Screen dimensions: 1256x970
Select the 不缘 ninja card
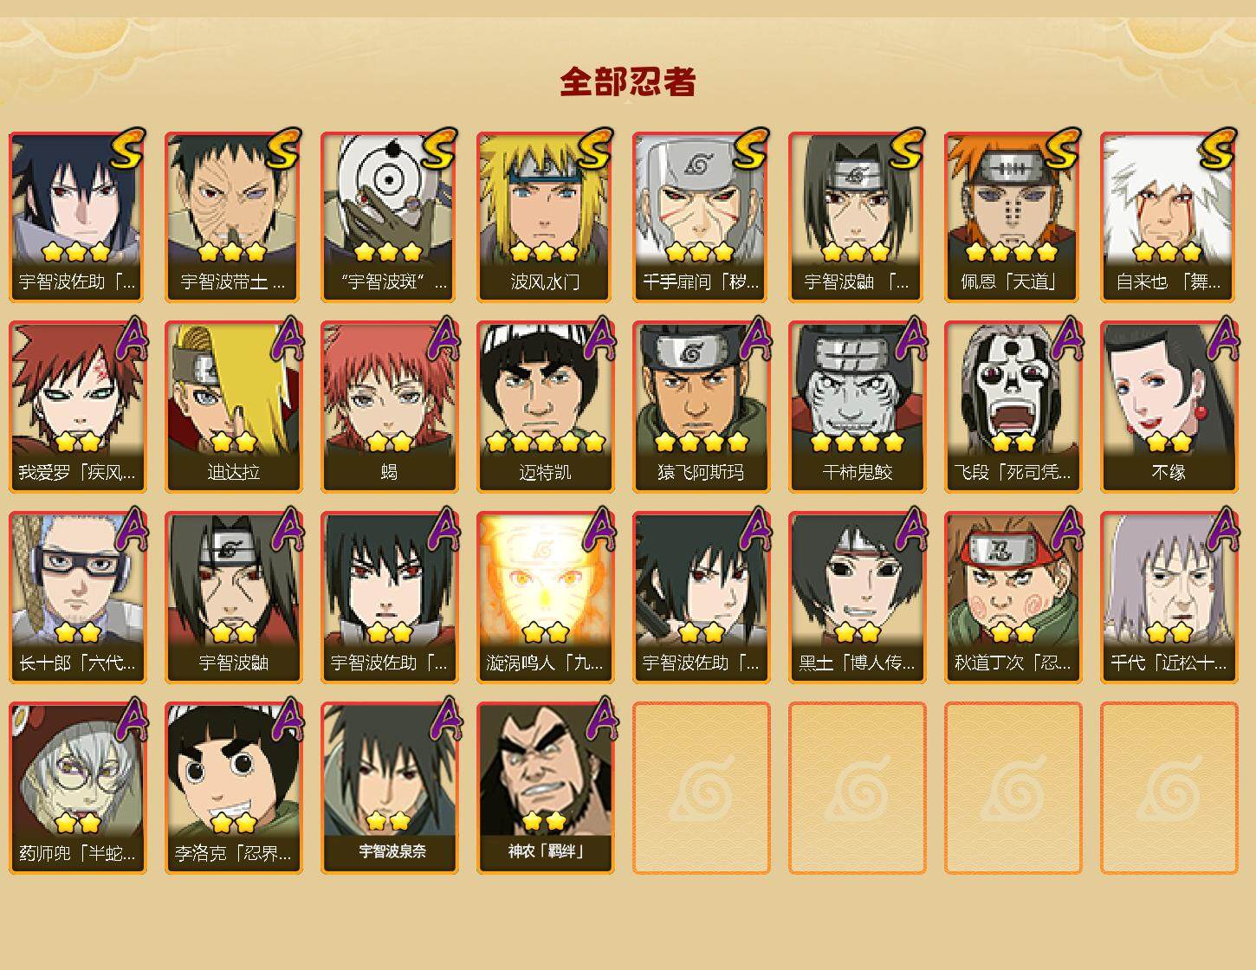1169,407
